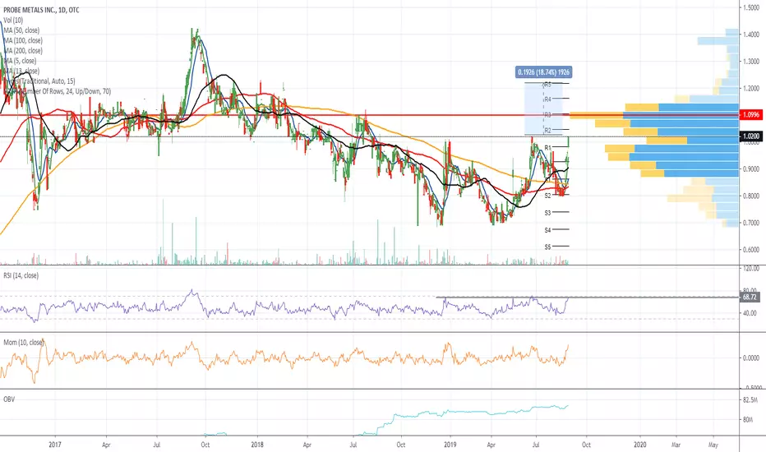Click the S2 pivot level label
The image size is (766, 452).
[x=547, y=196]
